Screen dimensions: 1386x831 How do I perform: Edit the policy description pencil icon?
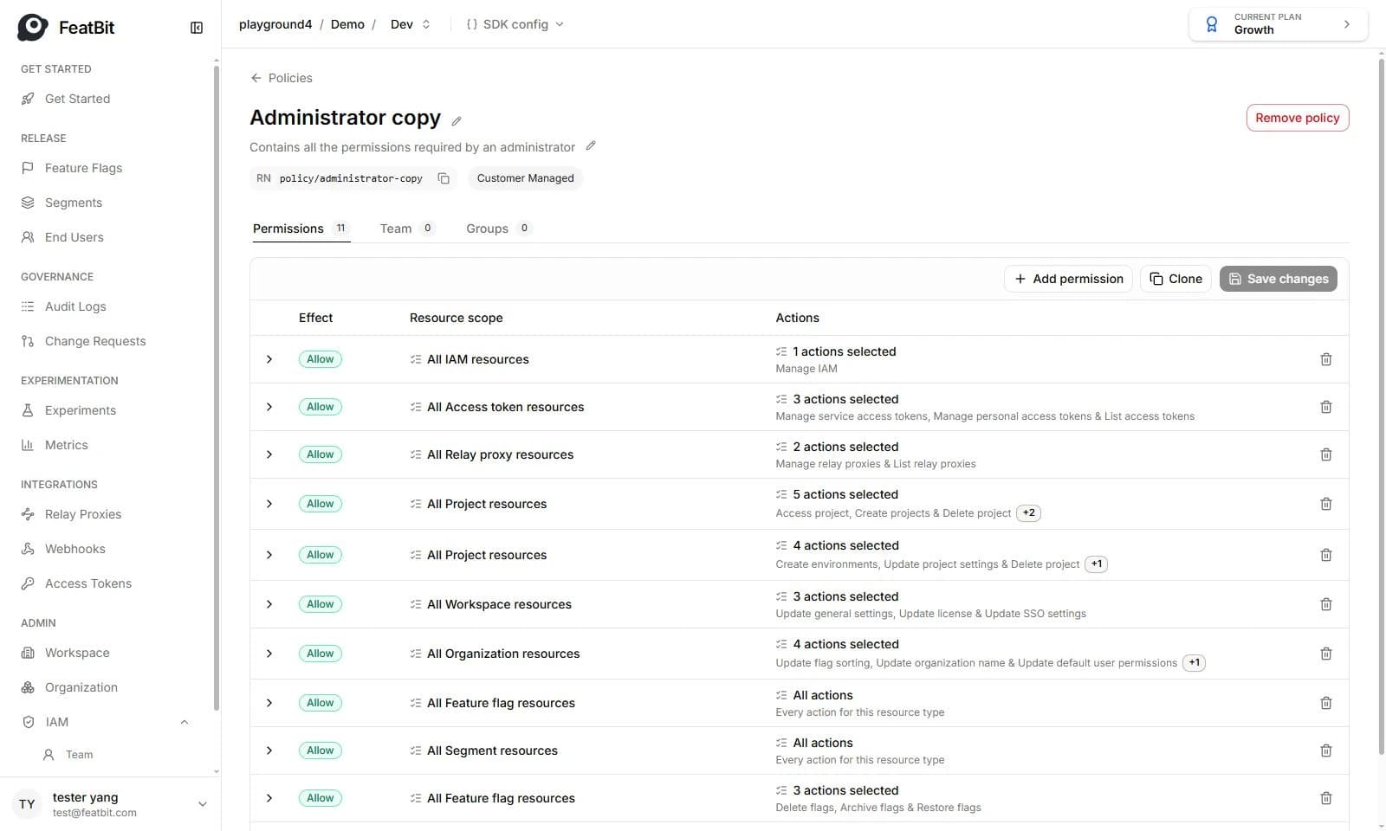point(591,145)
